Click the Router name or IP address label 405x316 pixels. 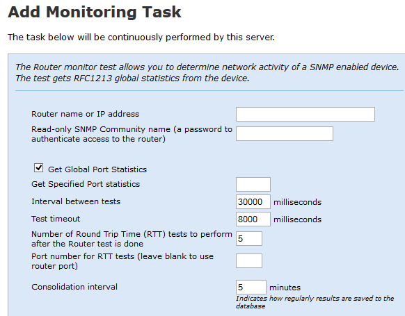click(x=85, y=114)
